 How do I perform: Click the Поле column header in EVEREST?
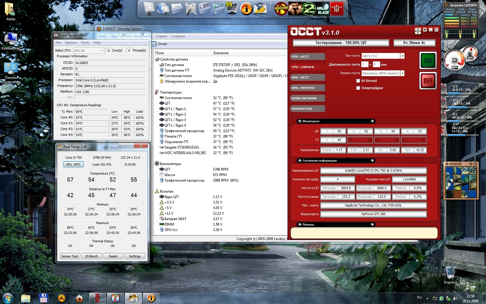[182, 53]
